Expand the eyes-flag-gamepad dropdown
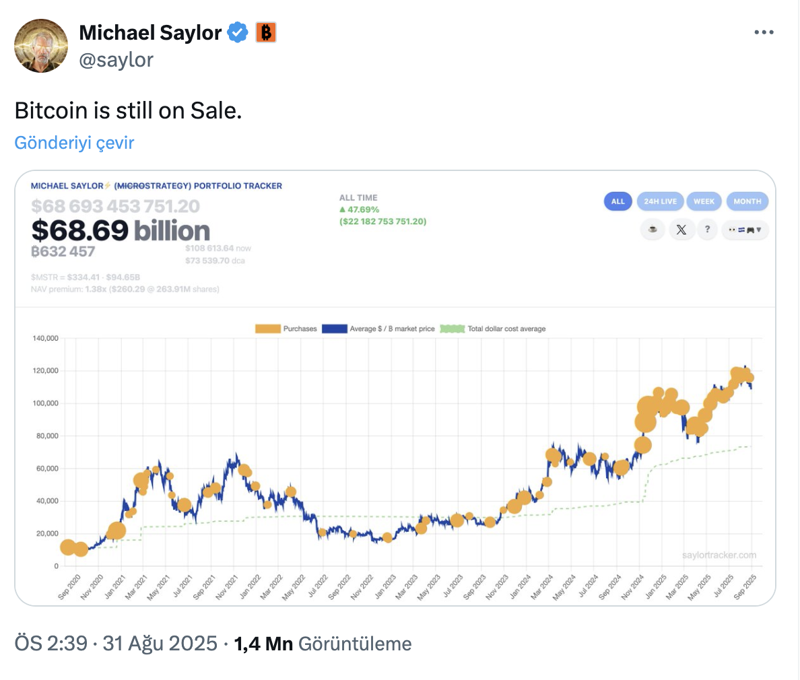Viewport: 800px width, 680px height. tap(745, 230)
